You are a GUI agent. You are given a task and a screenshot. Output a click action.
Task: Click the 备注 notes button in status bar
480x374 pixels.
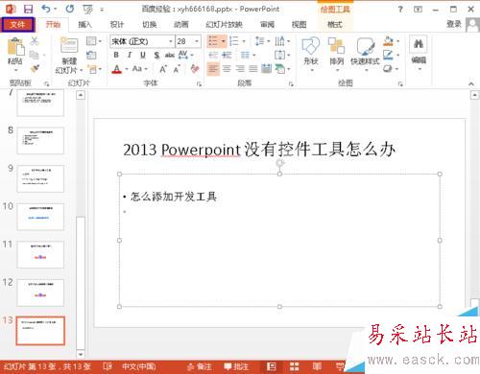point(200,366)
